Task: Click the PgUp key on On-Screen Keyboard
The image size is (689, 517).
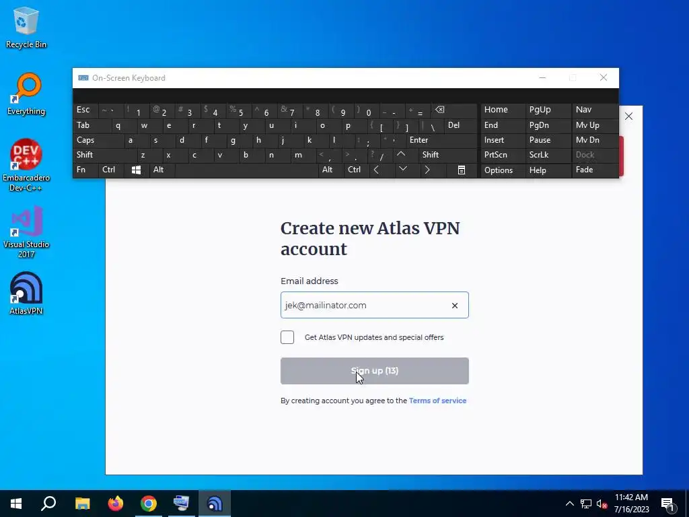Action: point(548,110)
